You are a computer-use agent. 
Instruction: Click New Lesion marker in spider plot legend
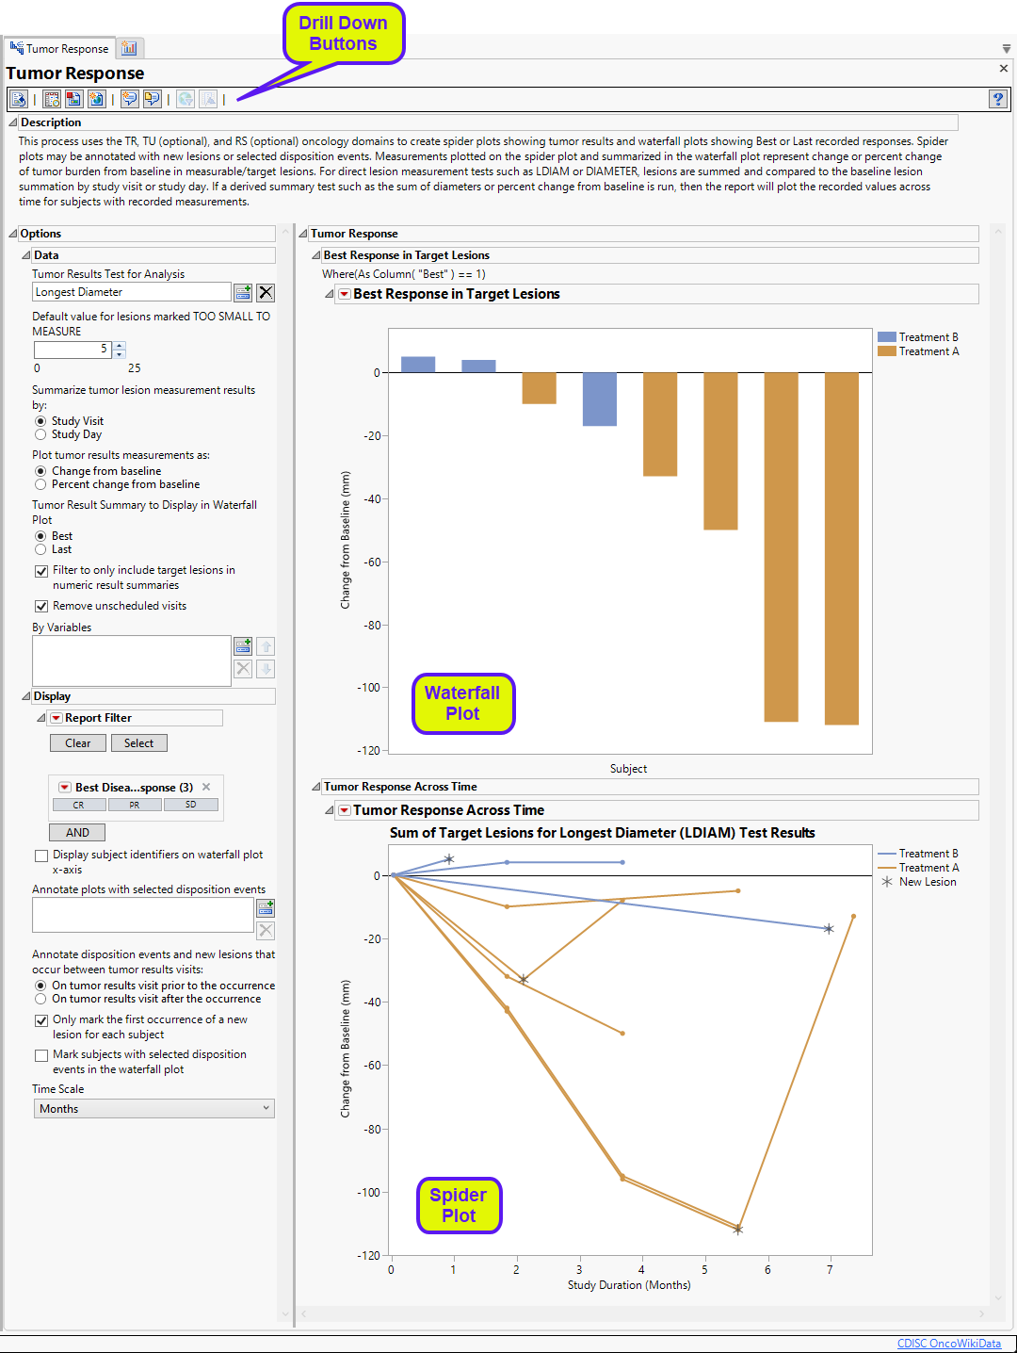pyautogui.click(x=887, y=882)
